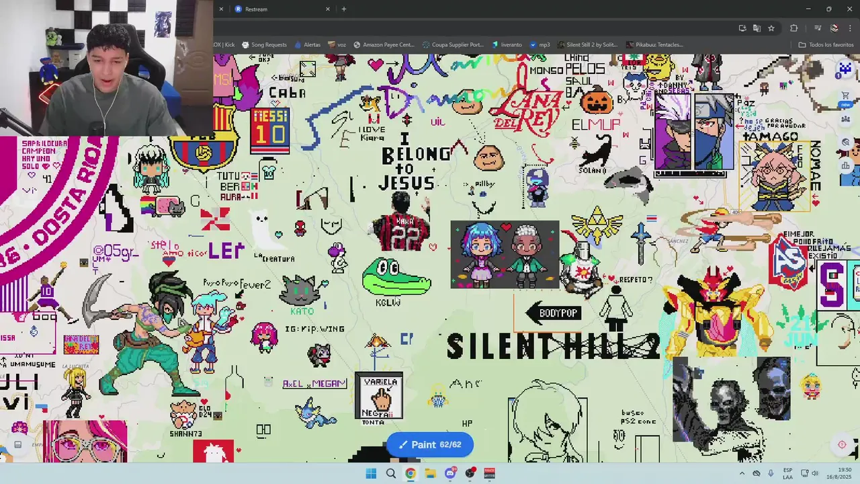Click the VARIELA hand cursor artwork
The image size is (860, 484).
point(380,397)
